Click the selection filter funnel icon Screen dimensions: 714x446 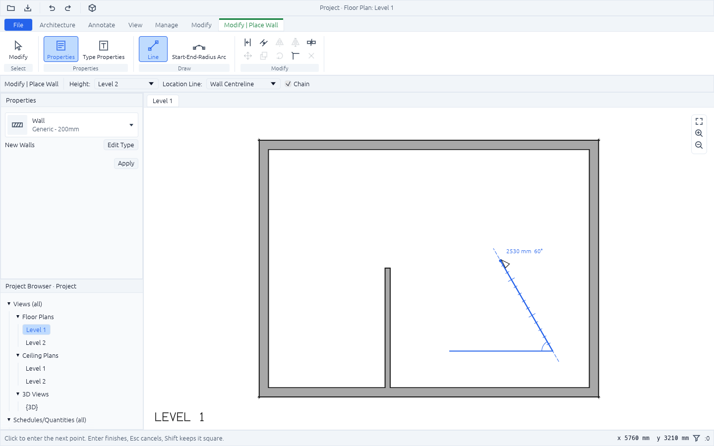tap(697, 438)
